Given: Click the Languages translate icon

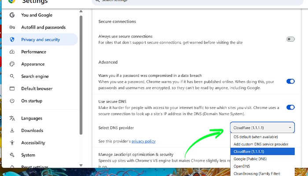Looking at the screenshot, I should [12, 118].
